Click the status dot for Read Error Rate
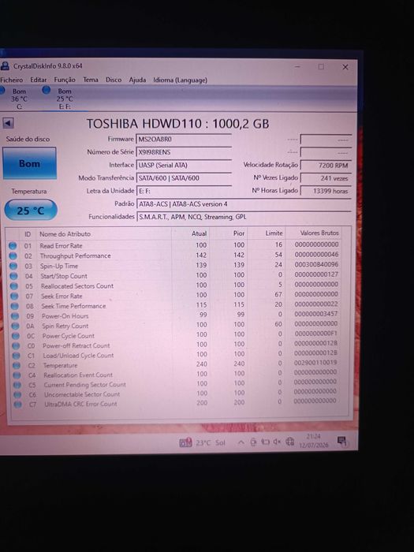414x552 pixels. [13, 246]
